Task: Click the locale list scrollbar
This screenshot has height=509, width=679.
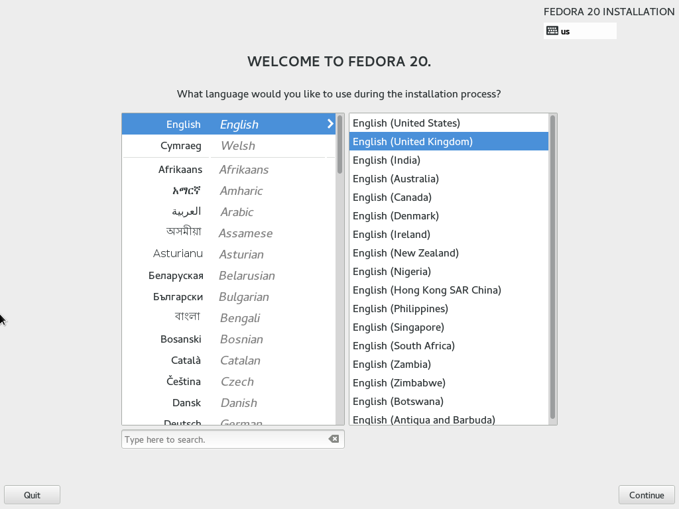Action: click(x=552, y=267)
